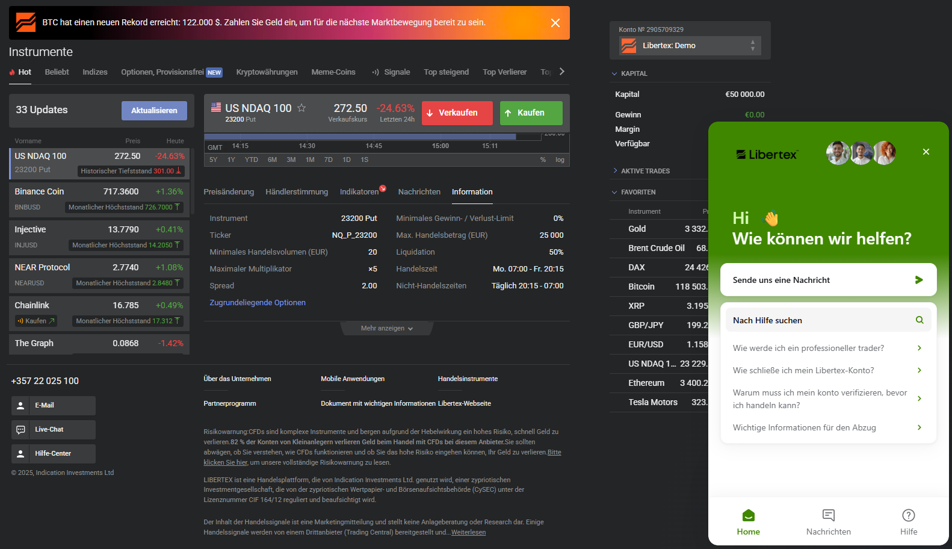Click Chainlink Kaufen signal badge
Viewport: 952px width, 549px height.
(36, 321)
